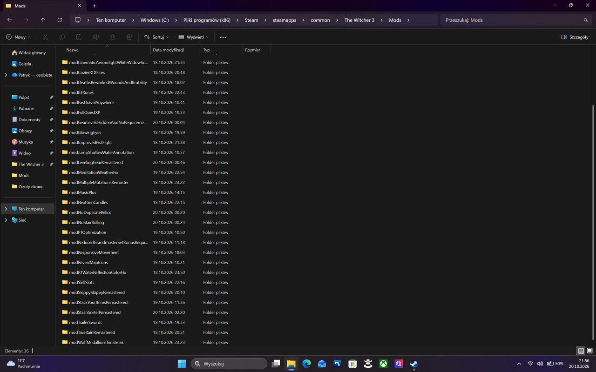Expand Ten komputer in the sidebar tree
596x372 pixels.
[6, 209]
